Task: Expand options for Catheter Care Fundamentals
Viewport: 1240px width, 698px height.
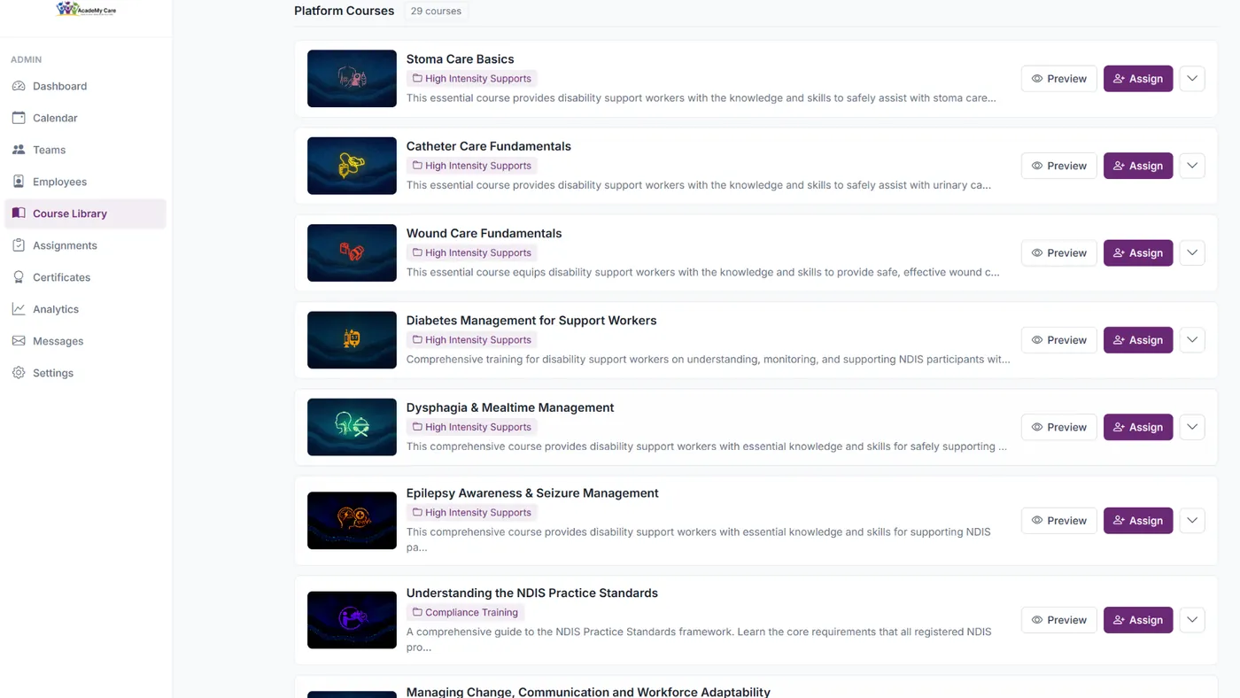Action: [1192, 166]
